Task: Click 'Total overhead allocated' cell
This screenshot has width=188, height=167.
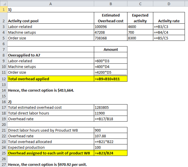Action: (51, 142)
